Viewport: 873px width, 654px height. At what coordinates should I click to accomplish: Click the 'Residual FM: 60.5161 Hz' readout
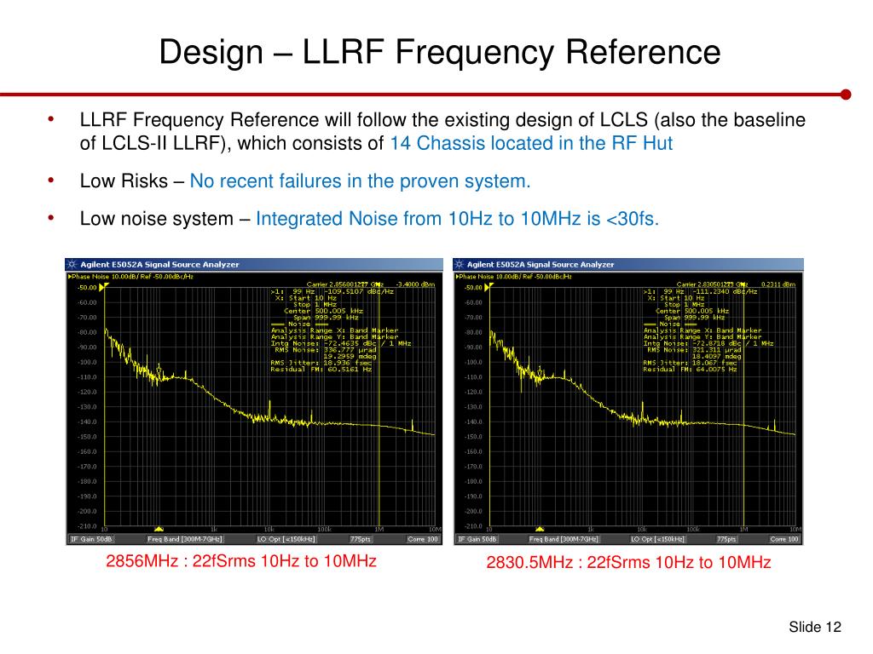(x=321, y=370)
